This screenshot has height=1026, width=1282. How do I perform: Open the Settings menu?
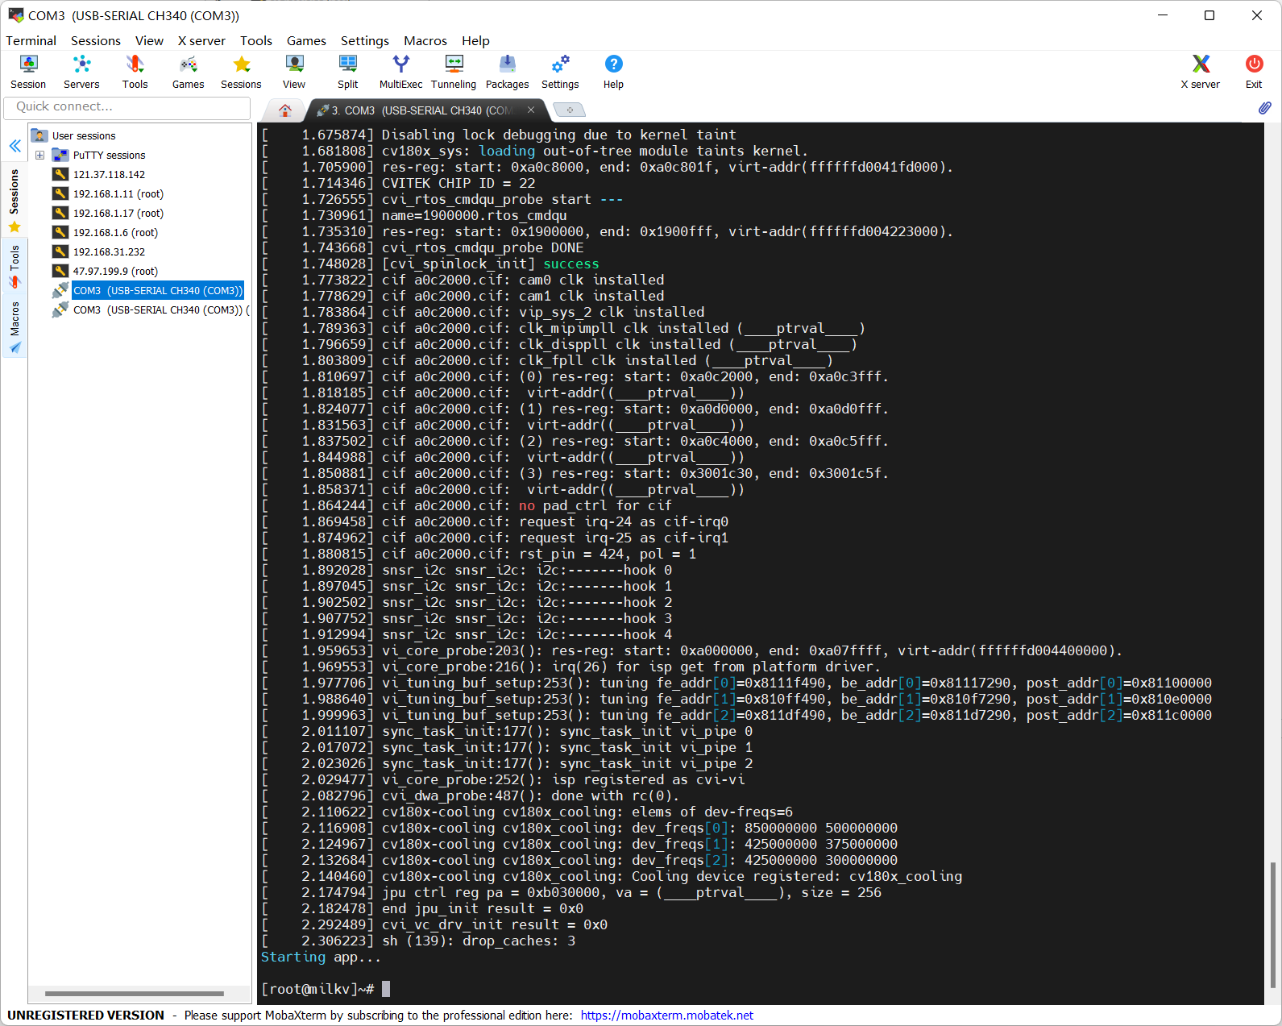(x=364, y=40)
